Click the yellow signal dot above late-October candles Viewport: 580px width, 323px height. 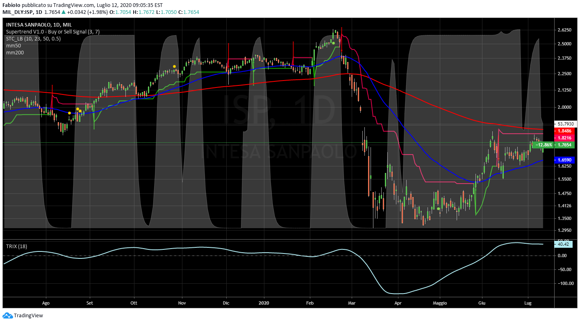coord(175,66)
